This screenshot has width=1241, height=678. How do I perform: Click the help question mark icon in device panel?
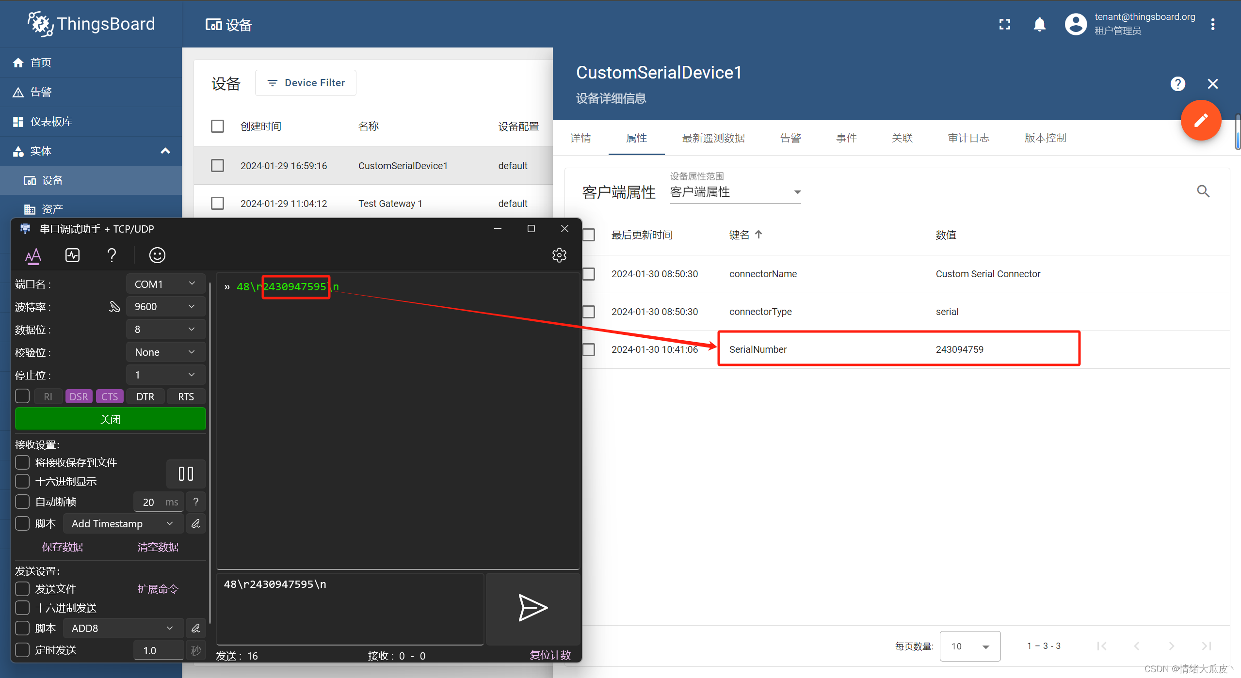click(x=1177, y=83)
